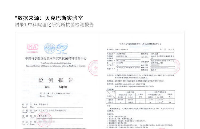Click 'Escherichia coli ATCC 25922' line
200x129 pixels.
[130, 84]
